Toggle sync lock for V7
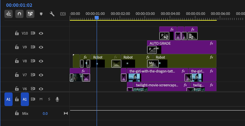 33,75
